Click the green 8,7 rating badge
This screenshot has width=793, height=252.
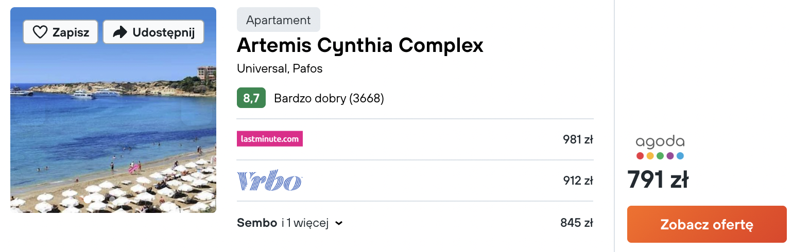point(251,98)
